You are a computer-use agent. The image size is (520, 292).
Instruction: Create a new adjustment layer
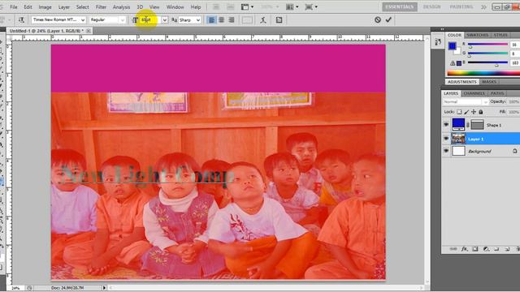click(486, 249)
